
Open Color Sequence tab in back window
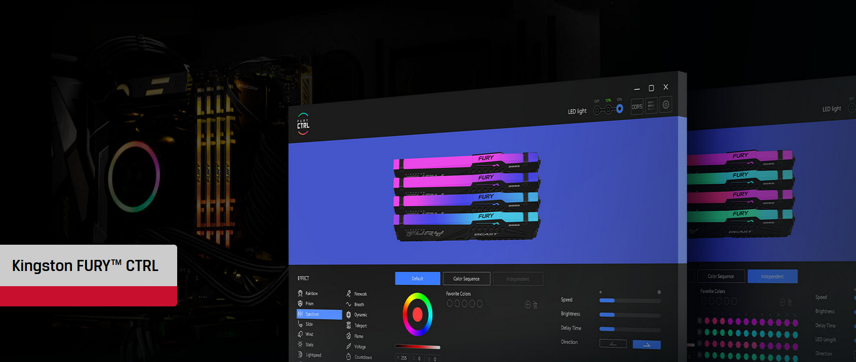coord(721,276)
